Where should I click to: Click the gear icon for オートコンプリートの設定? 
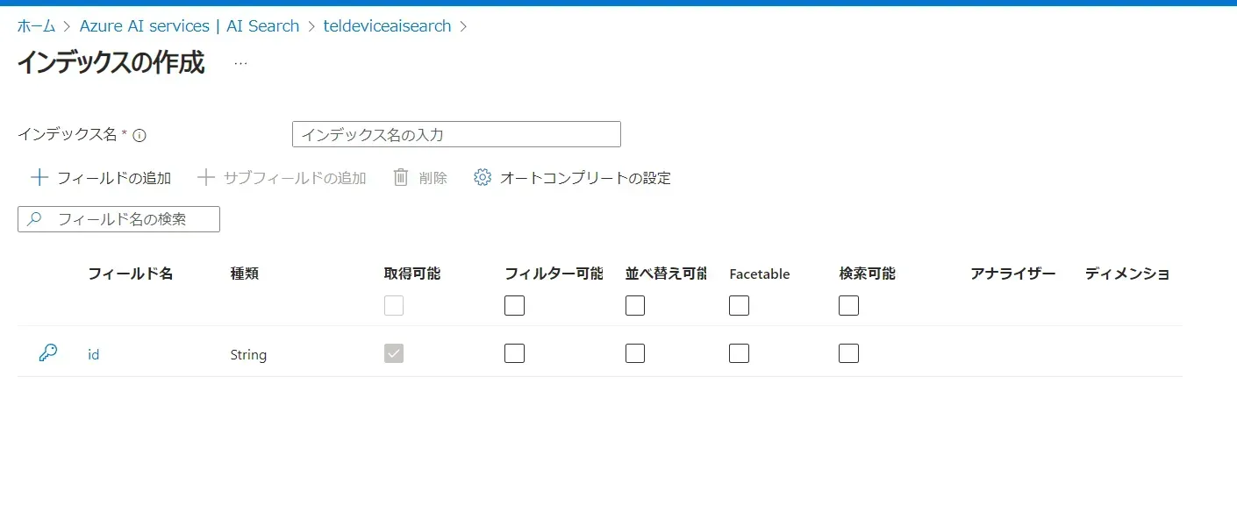[482, 178]
